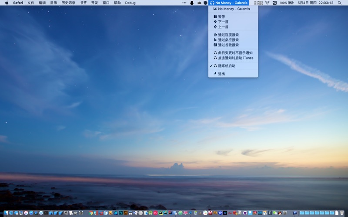Image resolution: width=348 pixels, height=217 pixels.
Task: Click the three-dots menu bar icon
Action: click(184, 3)
